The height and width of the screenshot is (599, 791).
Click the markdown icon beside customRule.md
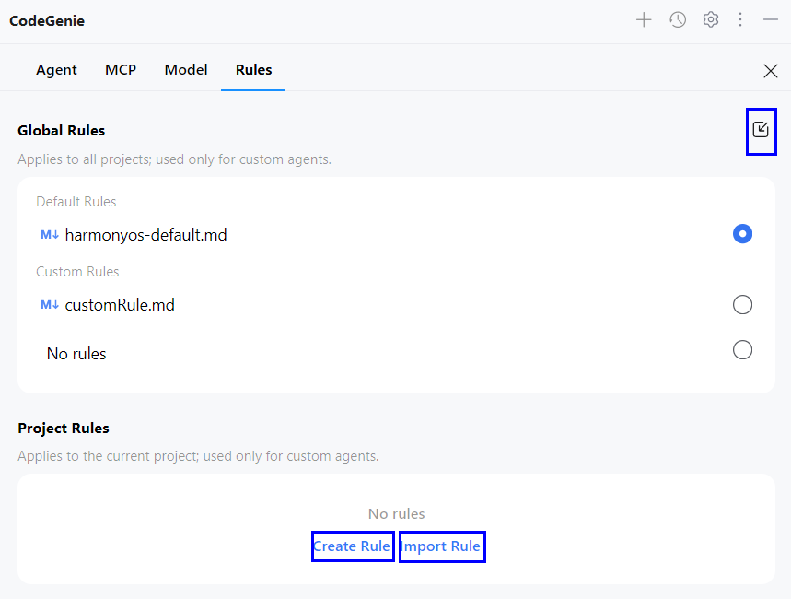(x=50, y=305)
